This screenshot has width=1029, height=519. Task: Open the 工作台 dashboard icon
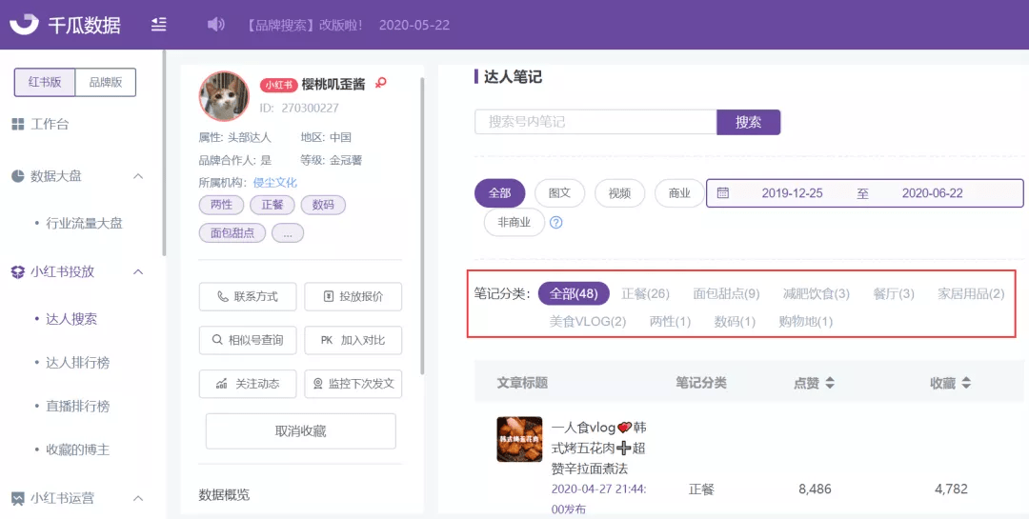pos(18,124)
